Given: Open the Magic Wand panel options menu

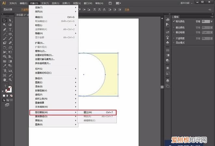Looking at the screenshot, I should click(212, 17).
